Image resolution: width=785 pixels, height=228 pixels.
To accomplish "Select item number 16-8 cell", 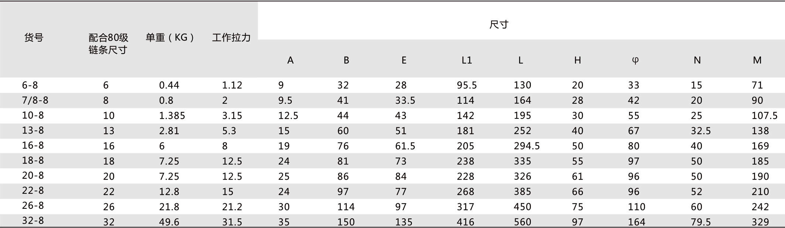I will tap(33, 145).
